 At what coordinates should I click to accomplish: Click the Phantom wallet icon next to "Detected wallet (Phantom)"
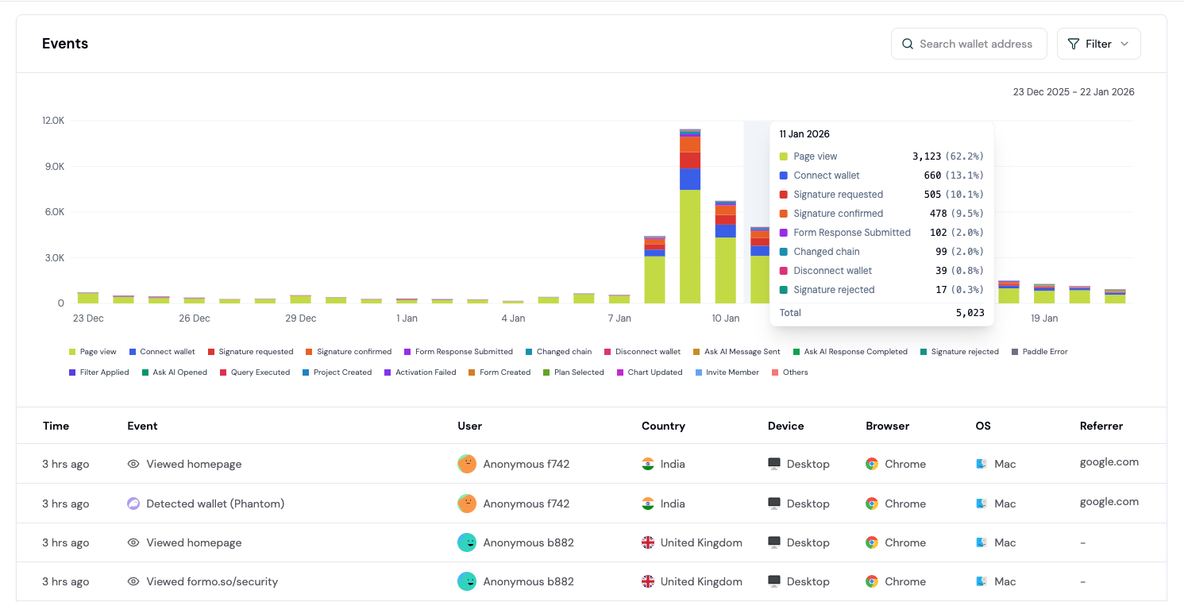[x=133, y=503]
